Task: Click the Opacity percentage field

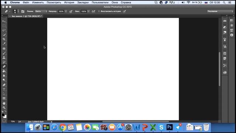Action: click(61, 11)
